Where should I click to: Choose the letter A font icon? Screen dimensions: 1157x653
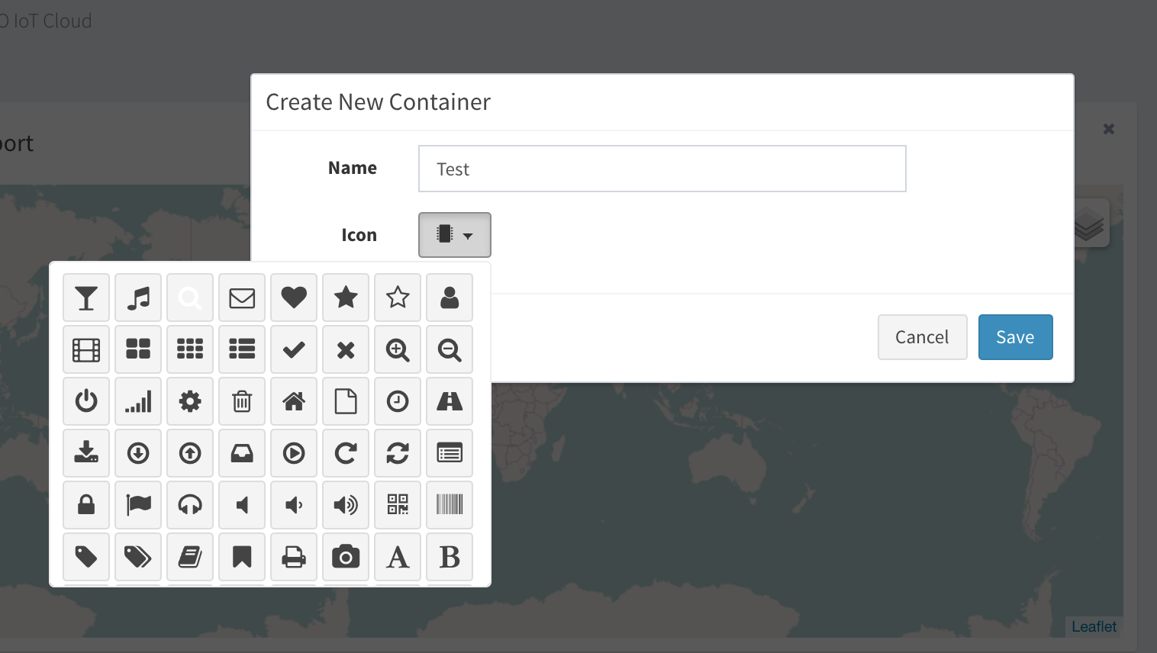[x=398, y=557]
